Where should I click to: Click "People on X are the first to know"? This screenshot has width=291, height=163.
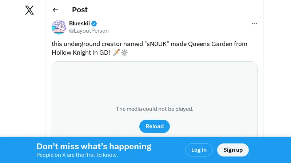tap(77, 155)
